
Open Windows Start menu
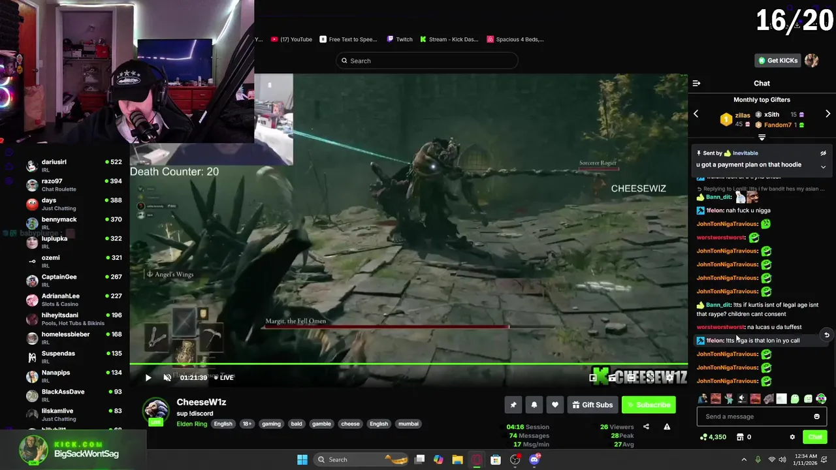point(302,460)
